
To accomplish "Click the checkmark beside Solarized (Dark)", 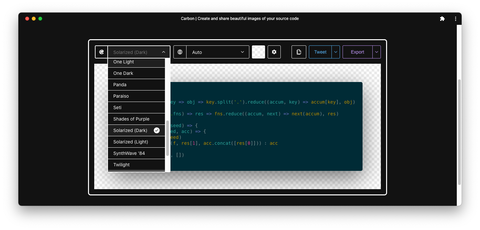I will (157, 130).
